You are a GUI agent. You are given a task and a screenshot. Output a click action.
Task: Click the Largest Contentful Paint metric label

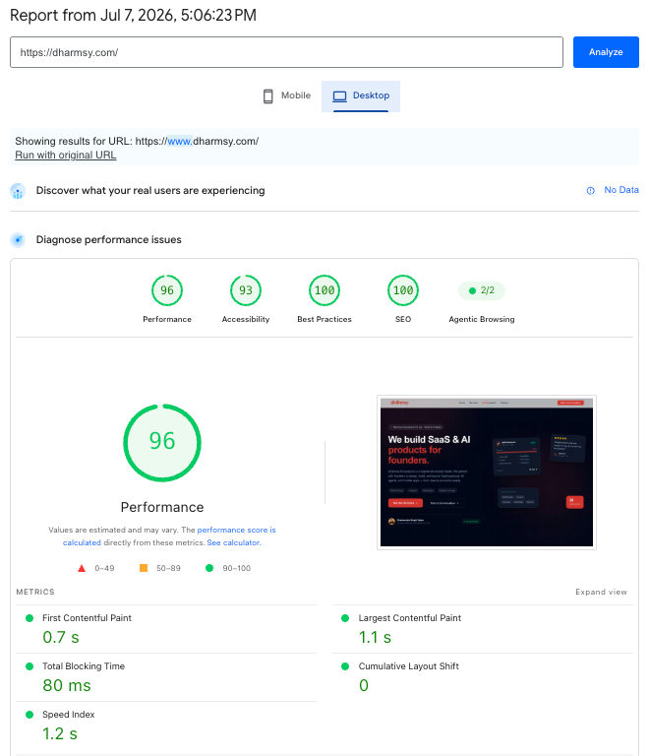pos(410,617)
